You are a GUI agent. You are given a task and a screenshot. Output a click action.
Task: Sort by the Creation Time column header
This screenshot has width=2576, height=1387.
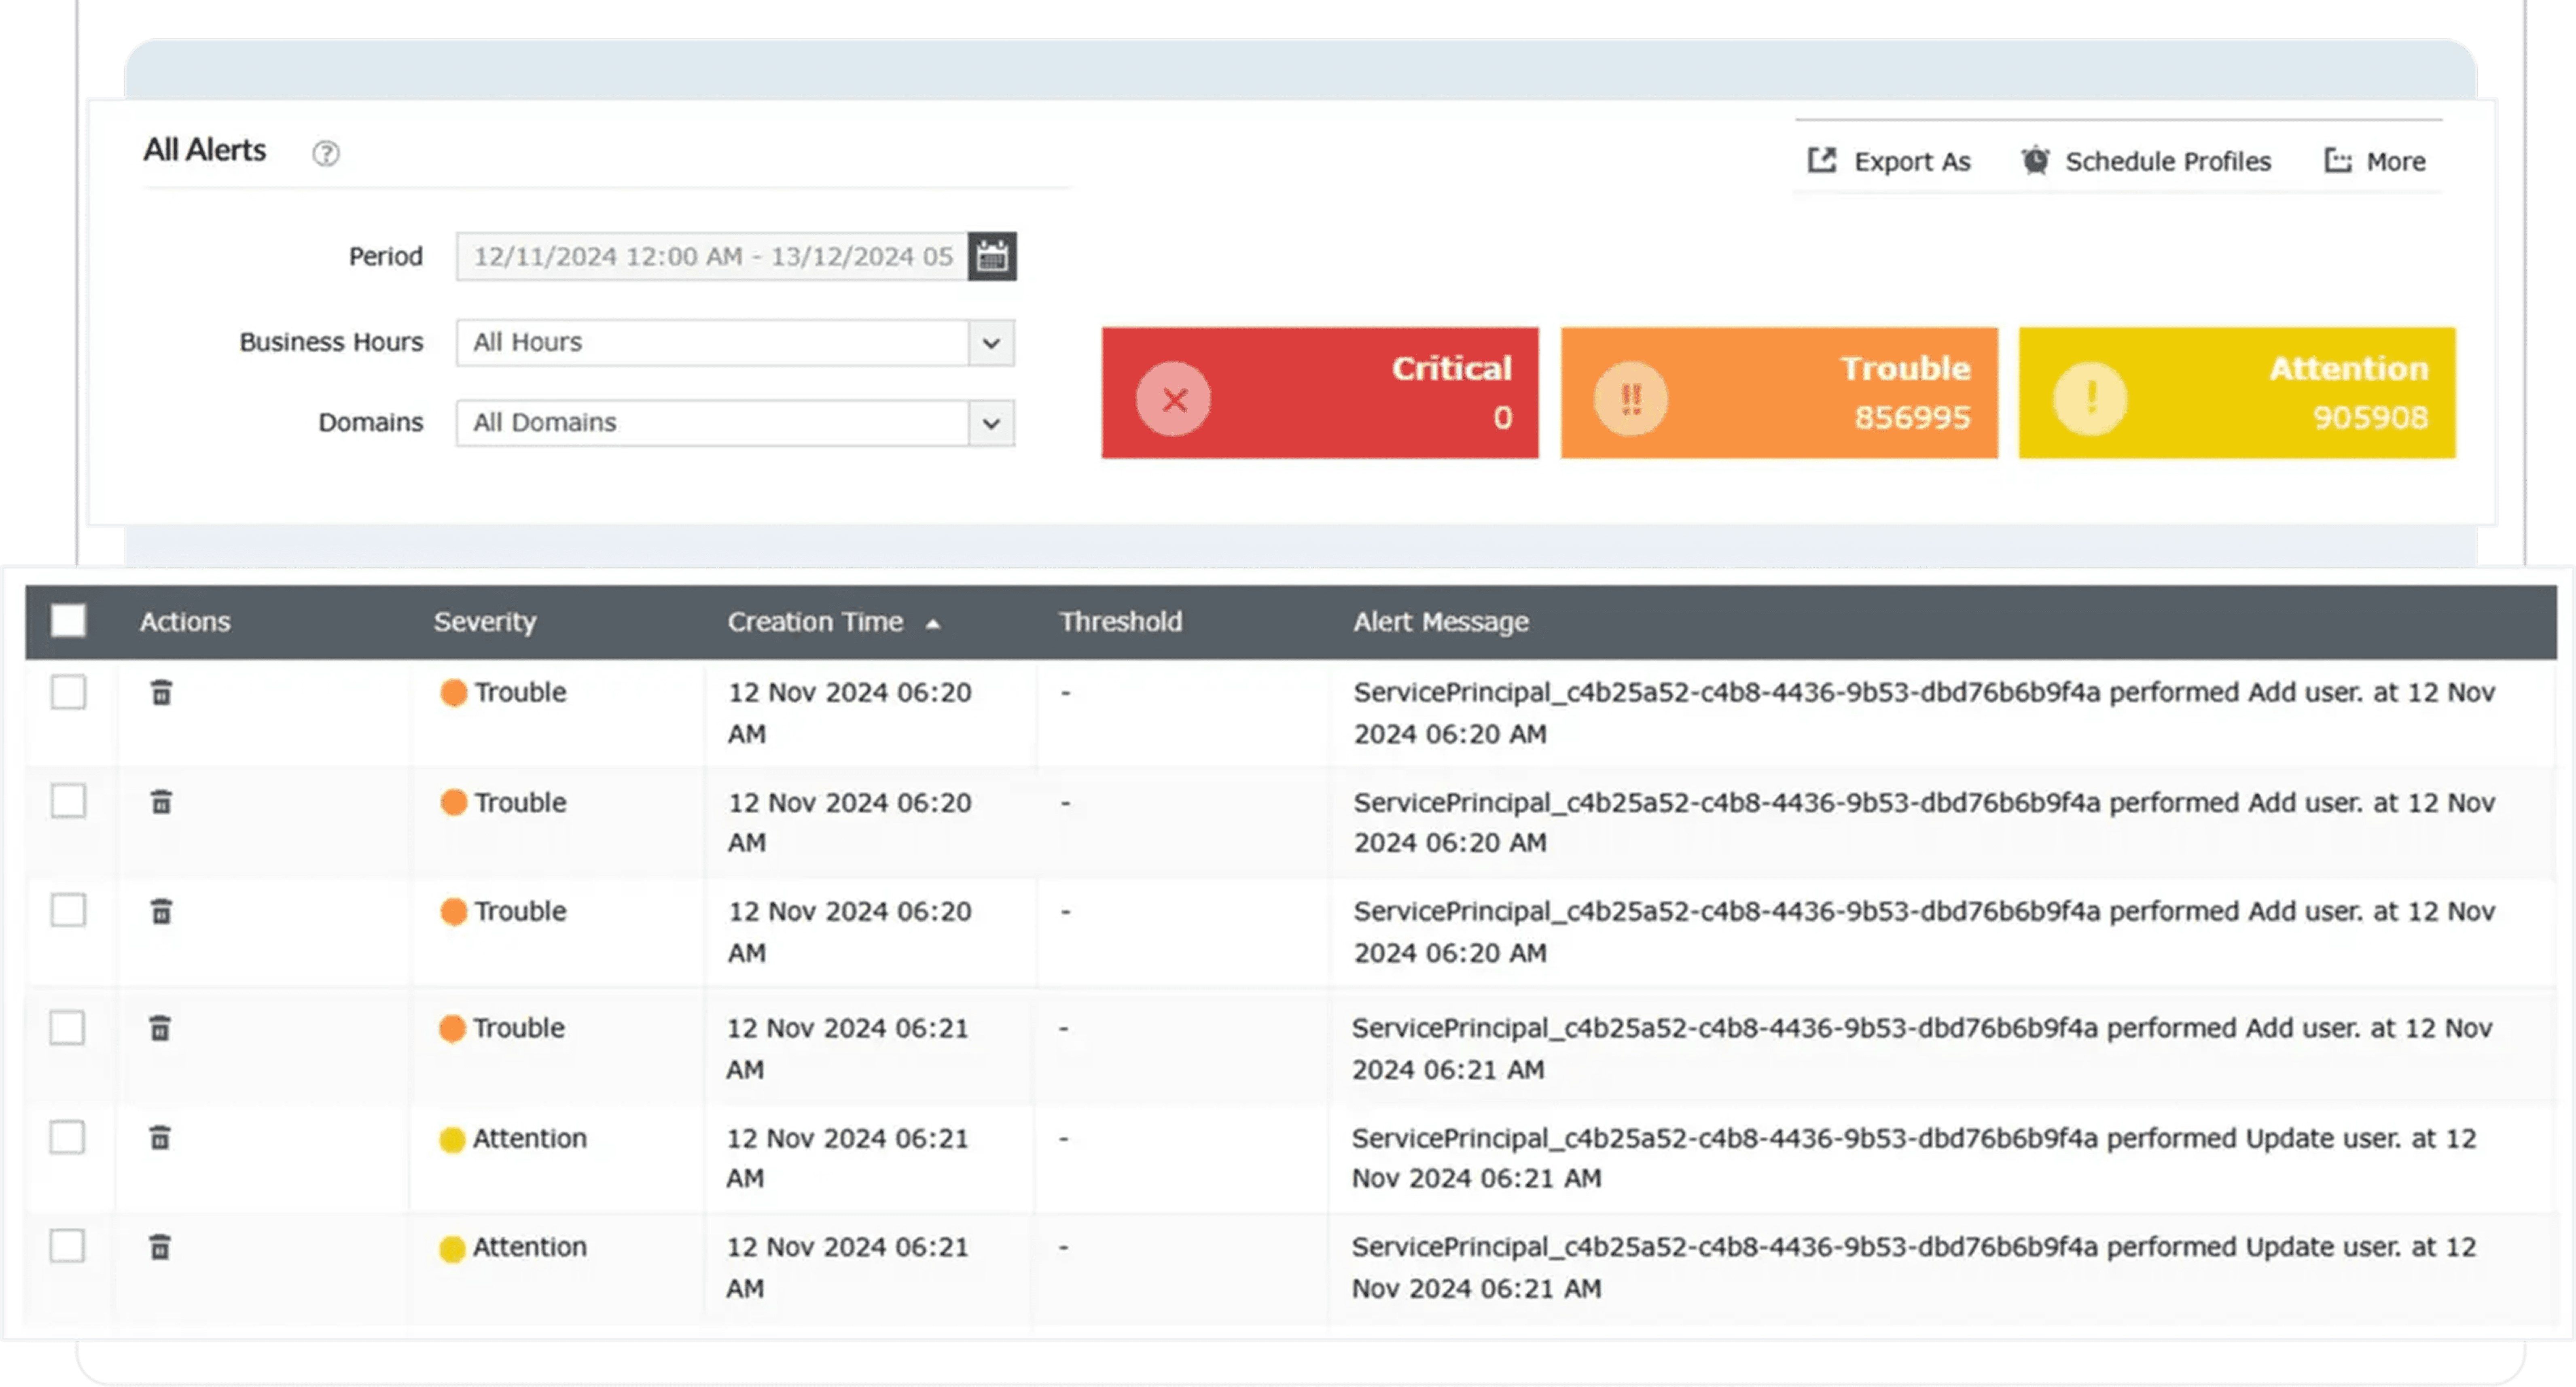point(815,622)
